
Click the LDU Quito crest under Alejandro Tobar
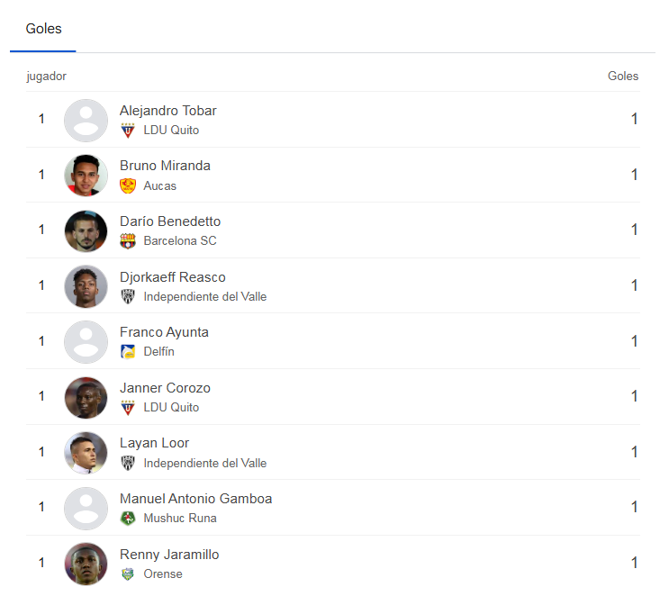[x=128, y=131]
